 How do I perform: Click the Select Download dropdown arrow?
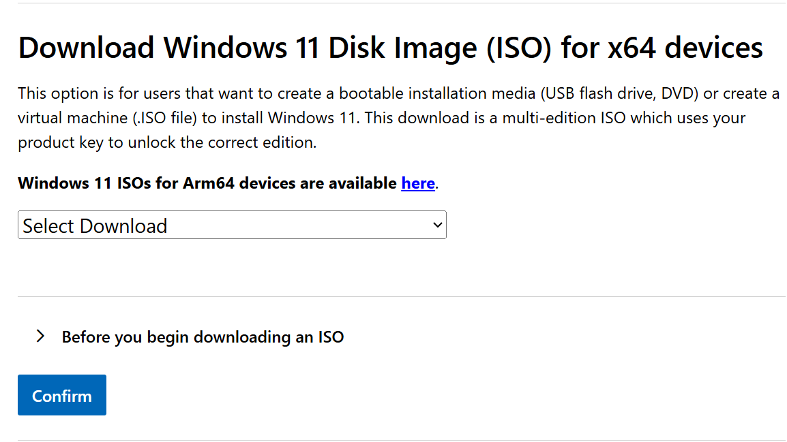[438, 225]
